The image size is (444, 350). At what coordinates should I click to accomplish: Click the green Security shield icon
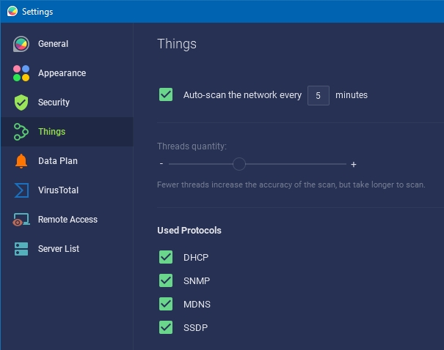click(x=21, y=103)
